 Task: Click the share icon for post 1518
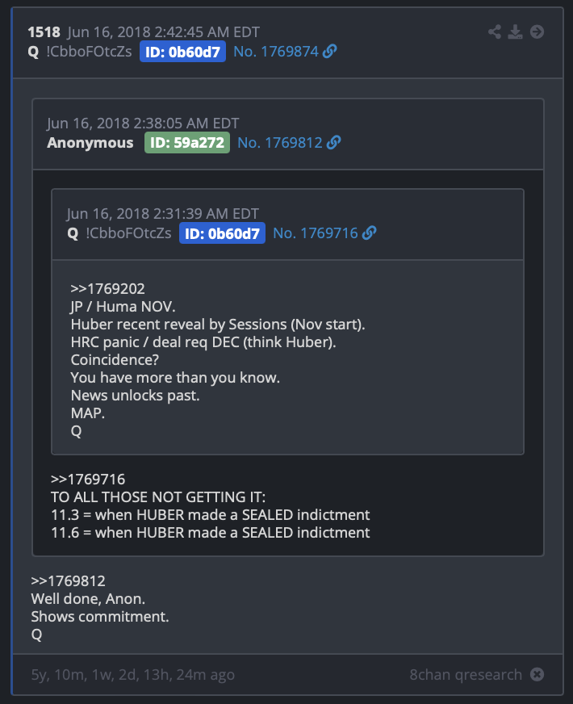(x=495, y=31)
